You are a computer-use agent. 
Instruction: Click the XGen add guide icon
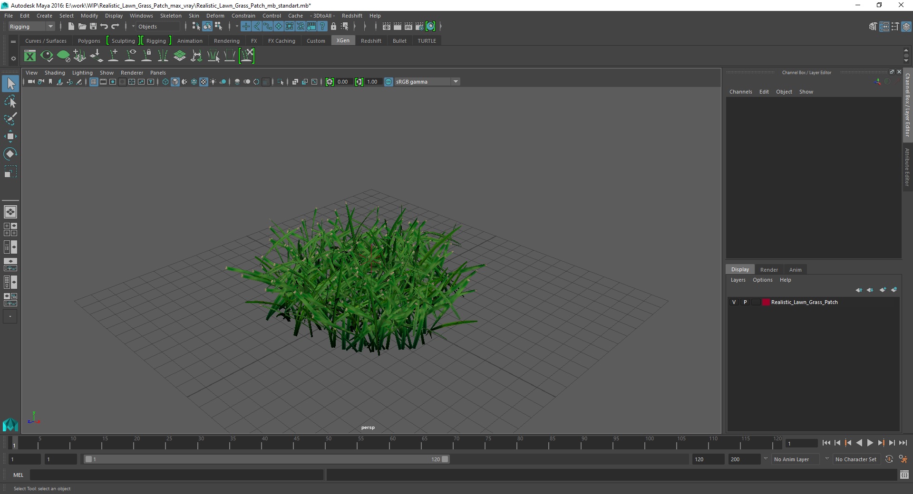tap(113, 56)
